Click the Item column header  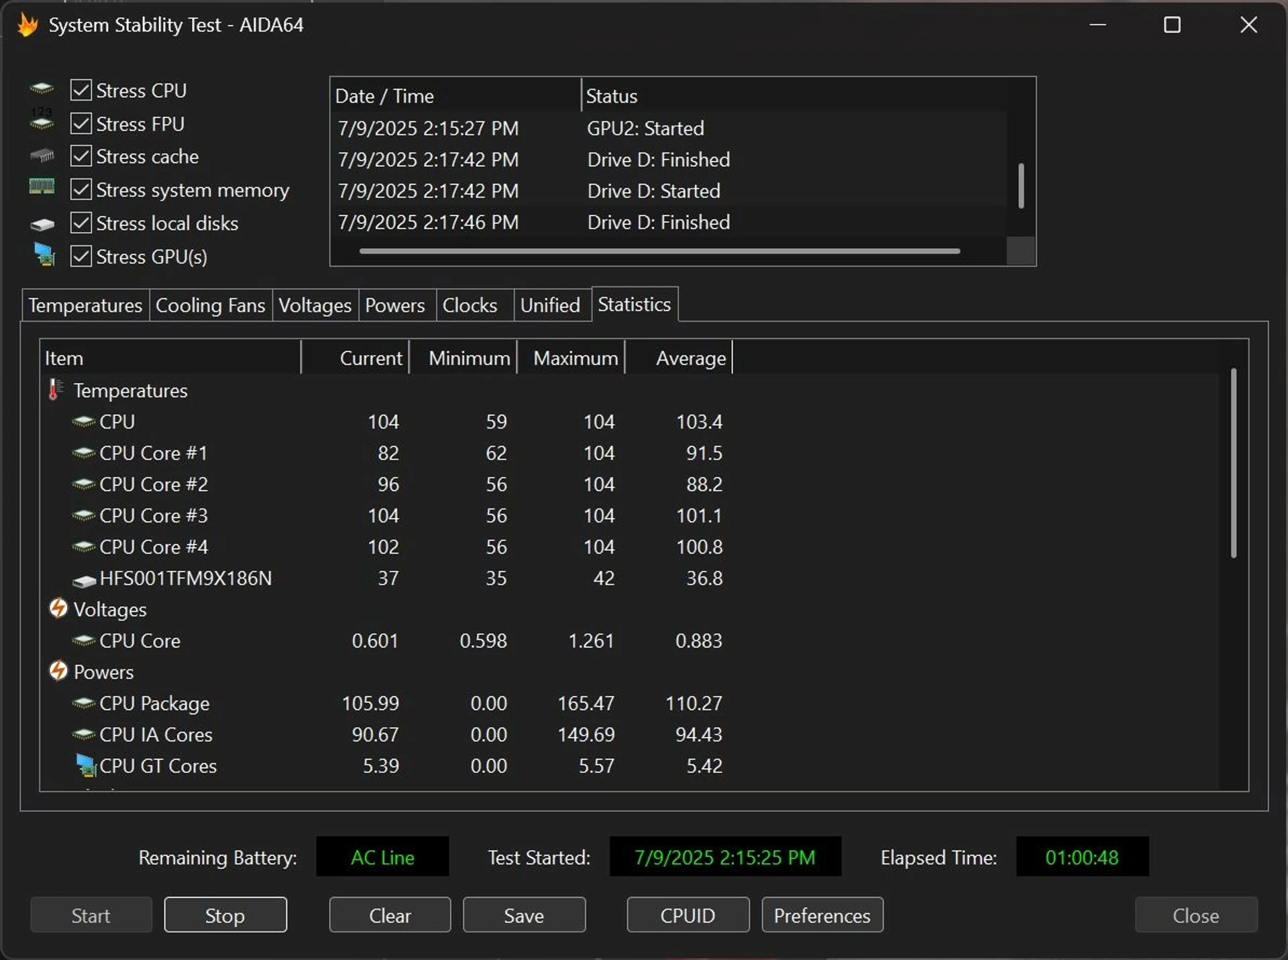170,358
